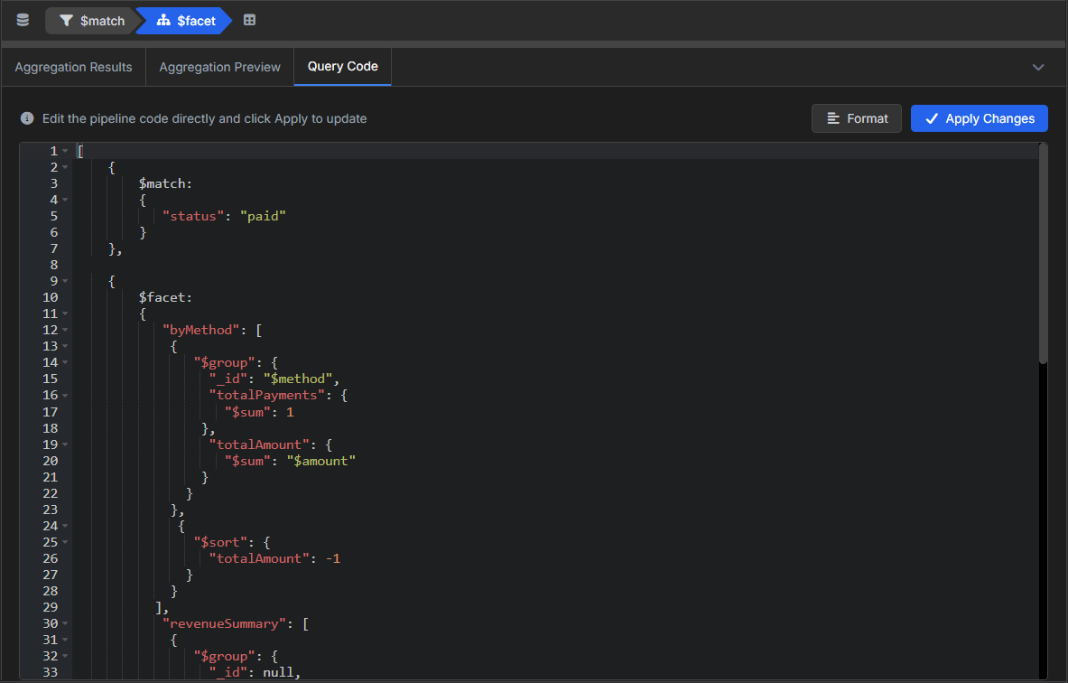Screen dimensions: 1068x683
Task: Fold the byMethod array at line 12
Action: [x=65, y=330]
